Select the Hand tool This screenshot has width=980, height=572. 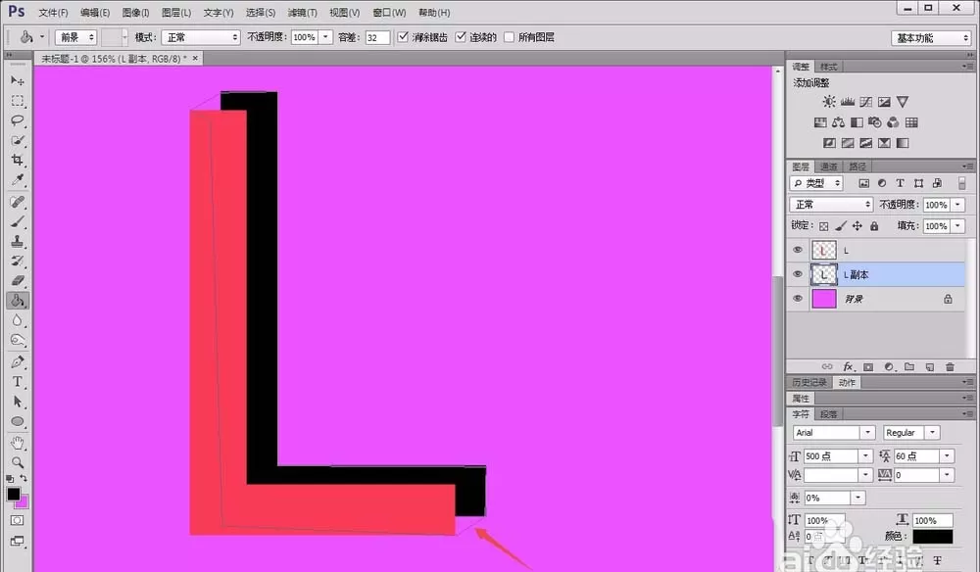click(x=18, y=443)
